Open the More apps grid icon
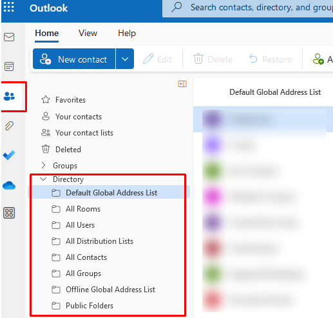333x318 pixels. pos(9,213)
